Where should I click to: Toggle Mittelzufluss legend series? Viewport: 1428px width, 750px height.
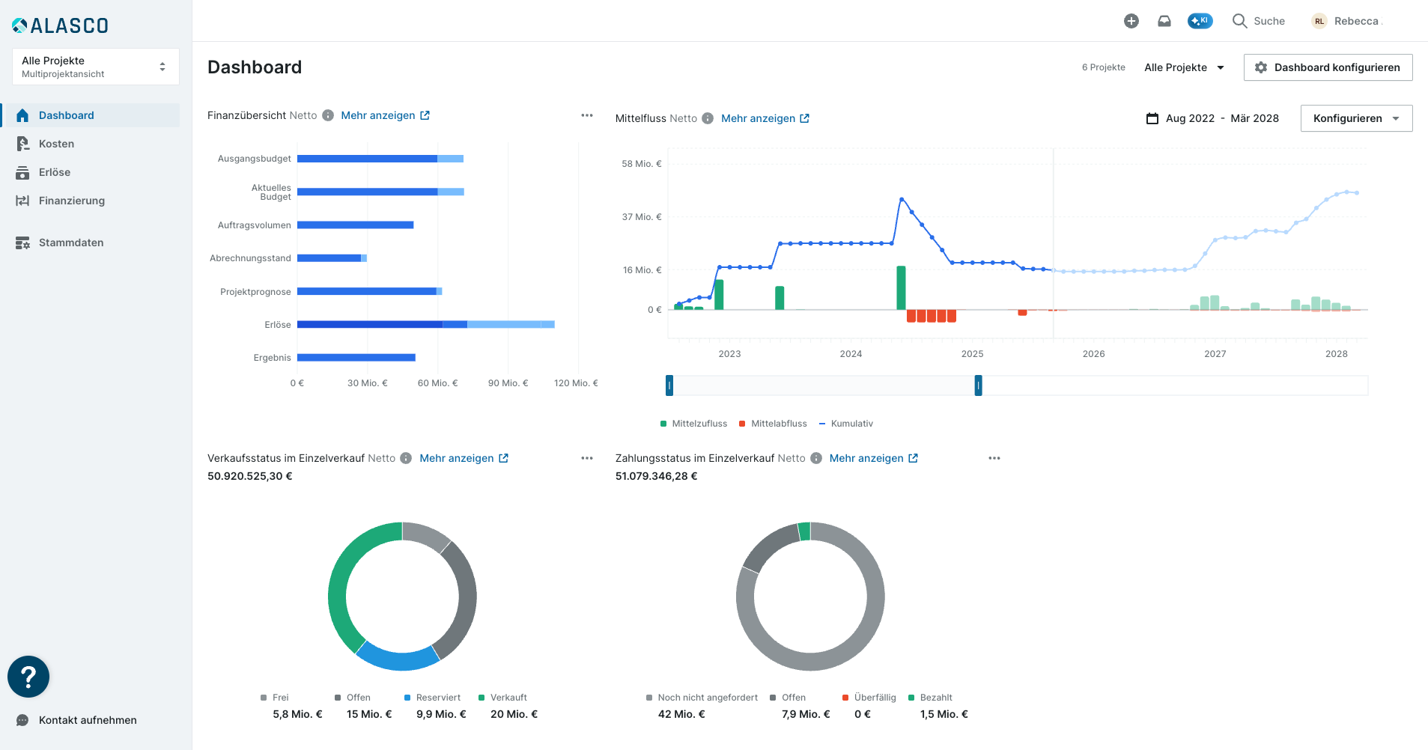[x=694, y=424]
